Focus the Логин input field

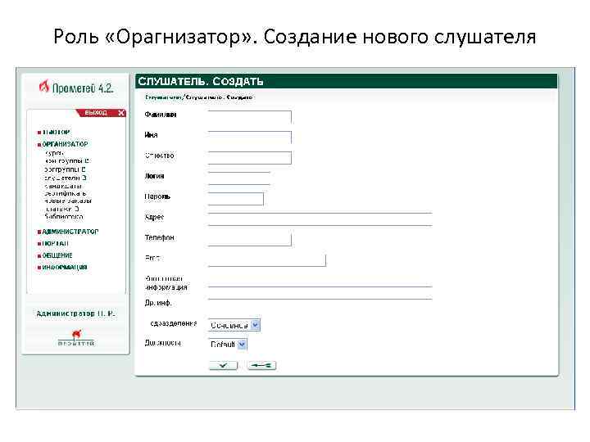click(239, 178)
